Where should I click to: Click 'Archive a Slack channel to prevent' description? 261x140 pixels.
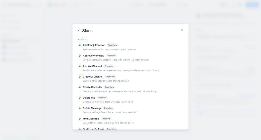[121, 70]
